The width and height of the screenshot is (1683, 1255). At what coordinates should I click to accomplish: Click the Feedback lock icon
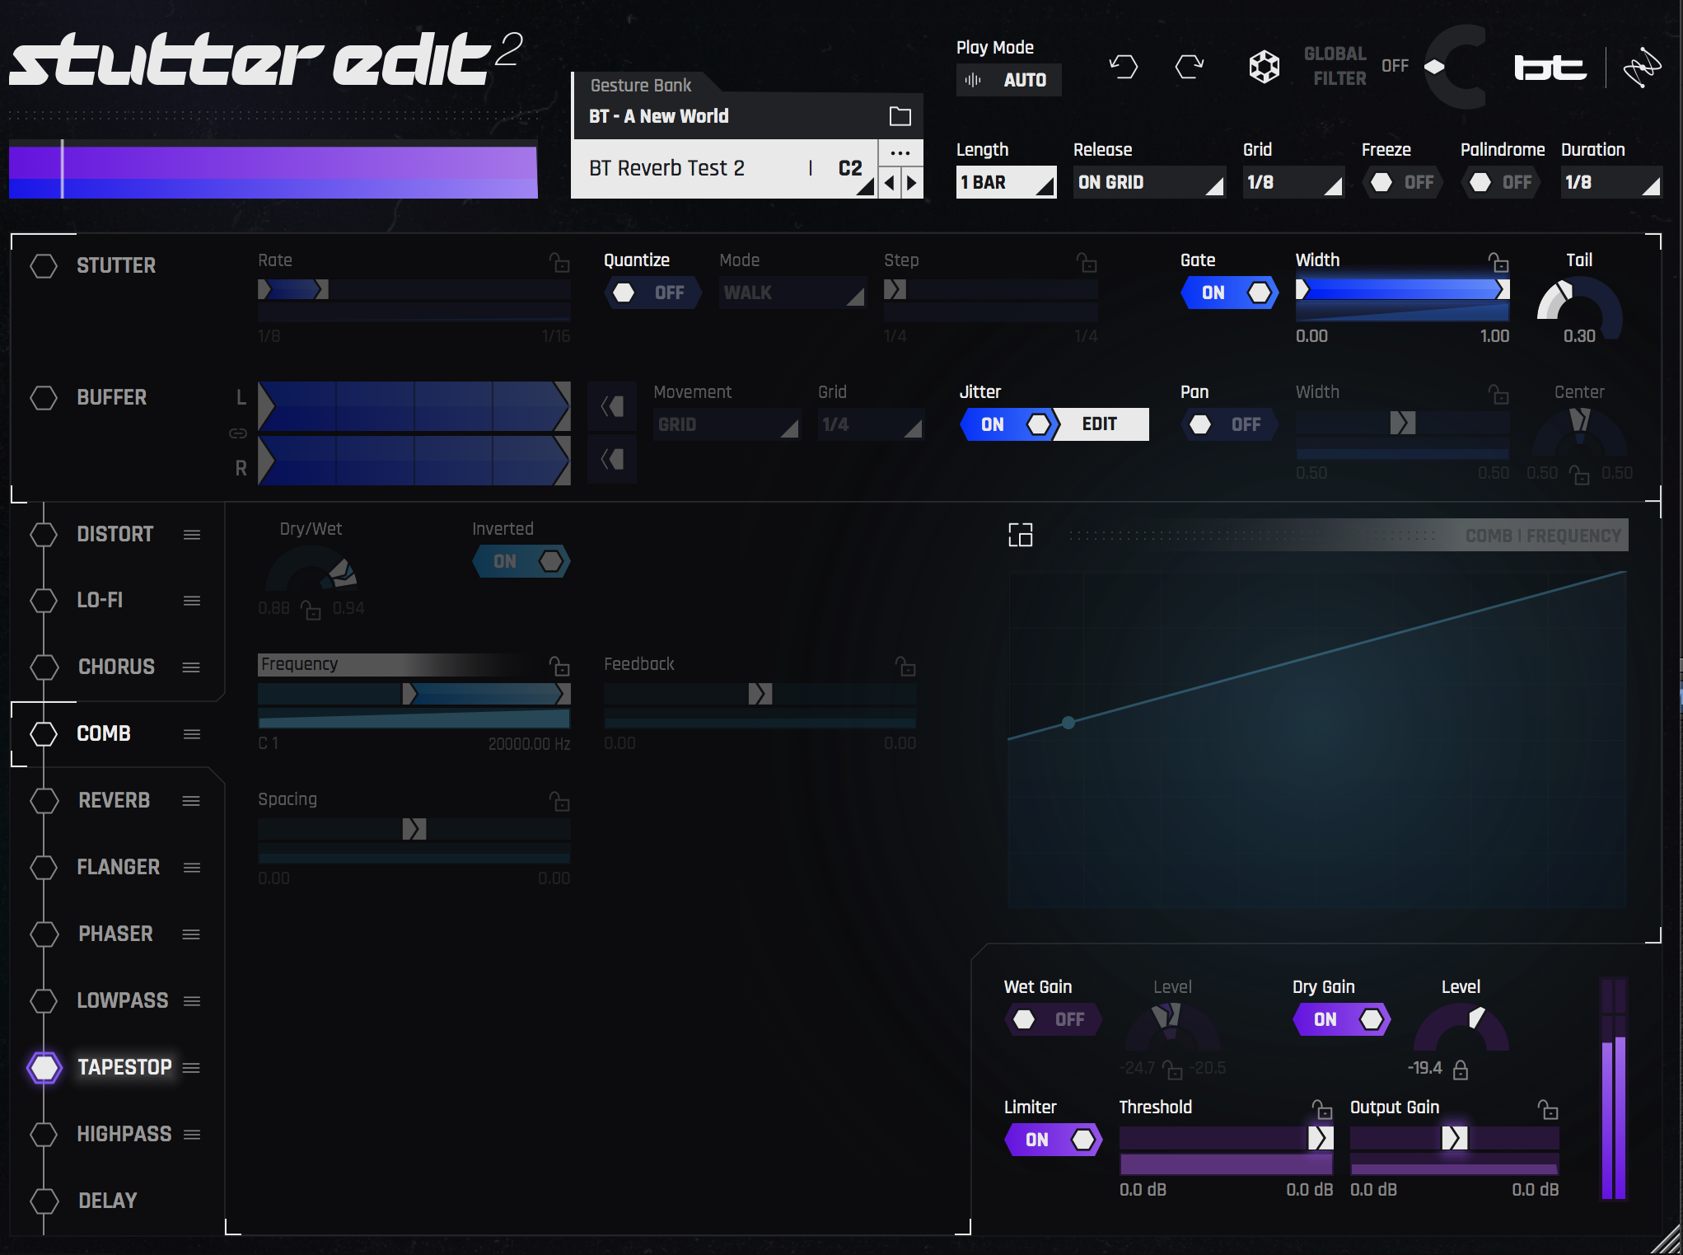(x=905, y=666)
